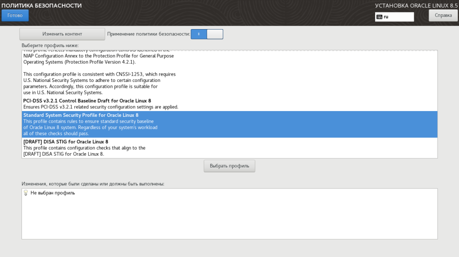Image resolution: width=459 pixels, height=257 pixels.
Task: Click the blue 'Готово' button
Action: (15, 16)
